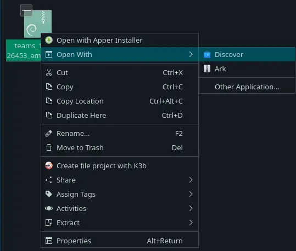Click the Copy Location icon

(49, 101)
